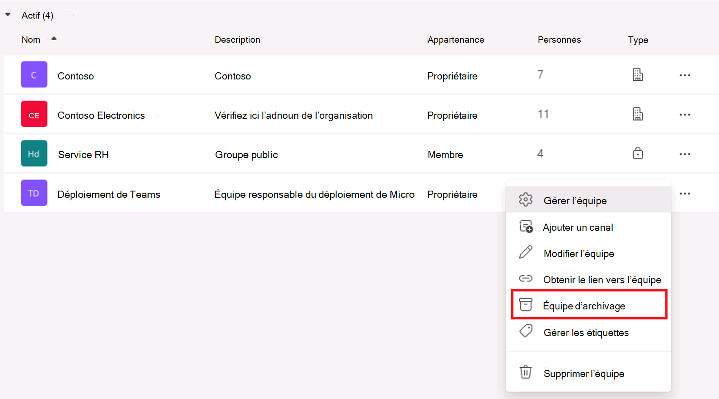Open more options for Service RH row

coord(685,154)
